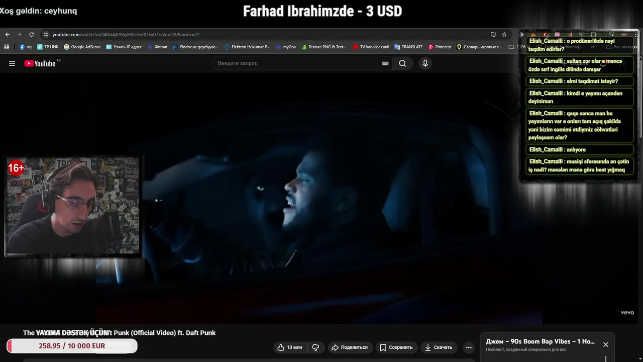Dislike the video with thumbs down
The width and height of the screenshot is (643, 362).
click(315, 347)
